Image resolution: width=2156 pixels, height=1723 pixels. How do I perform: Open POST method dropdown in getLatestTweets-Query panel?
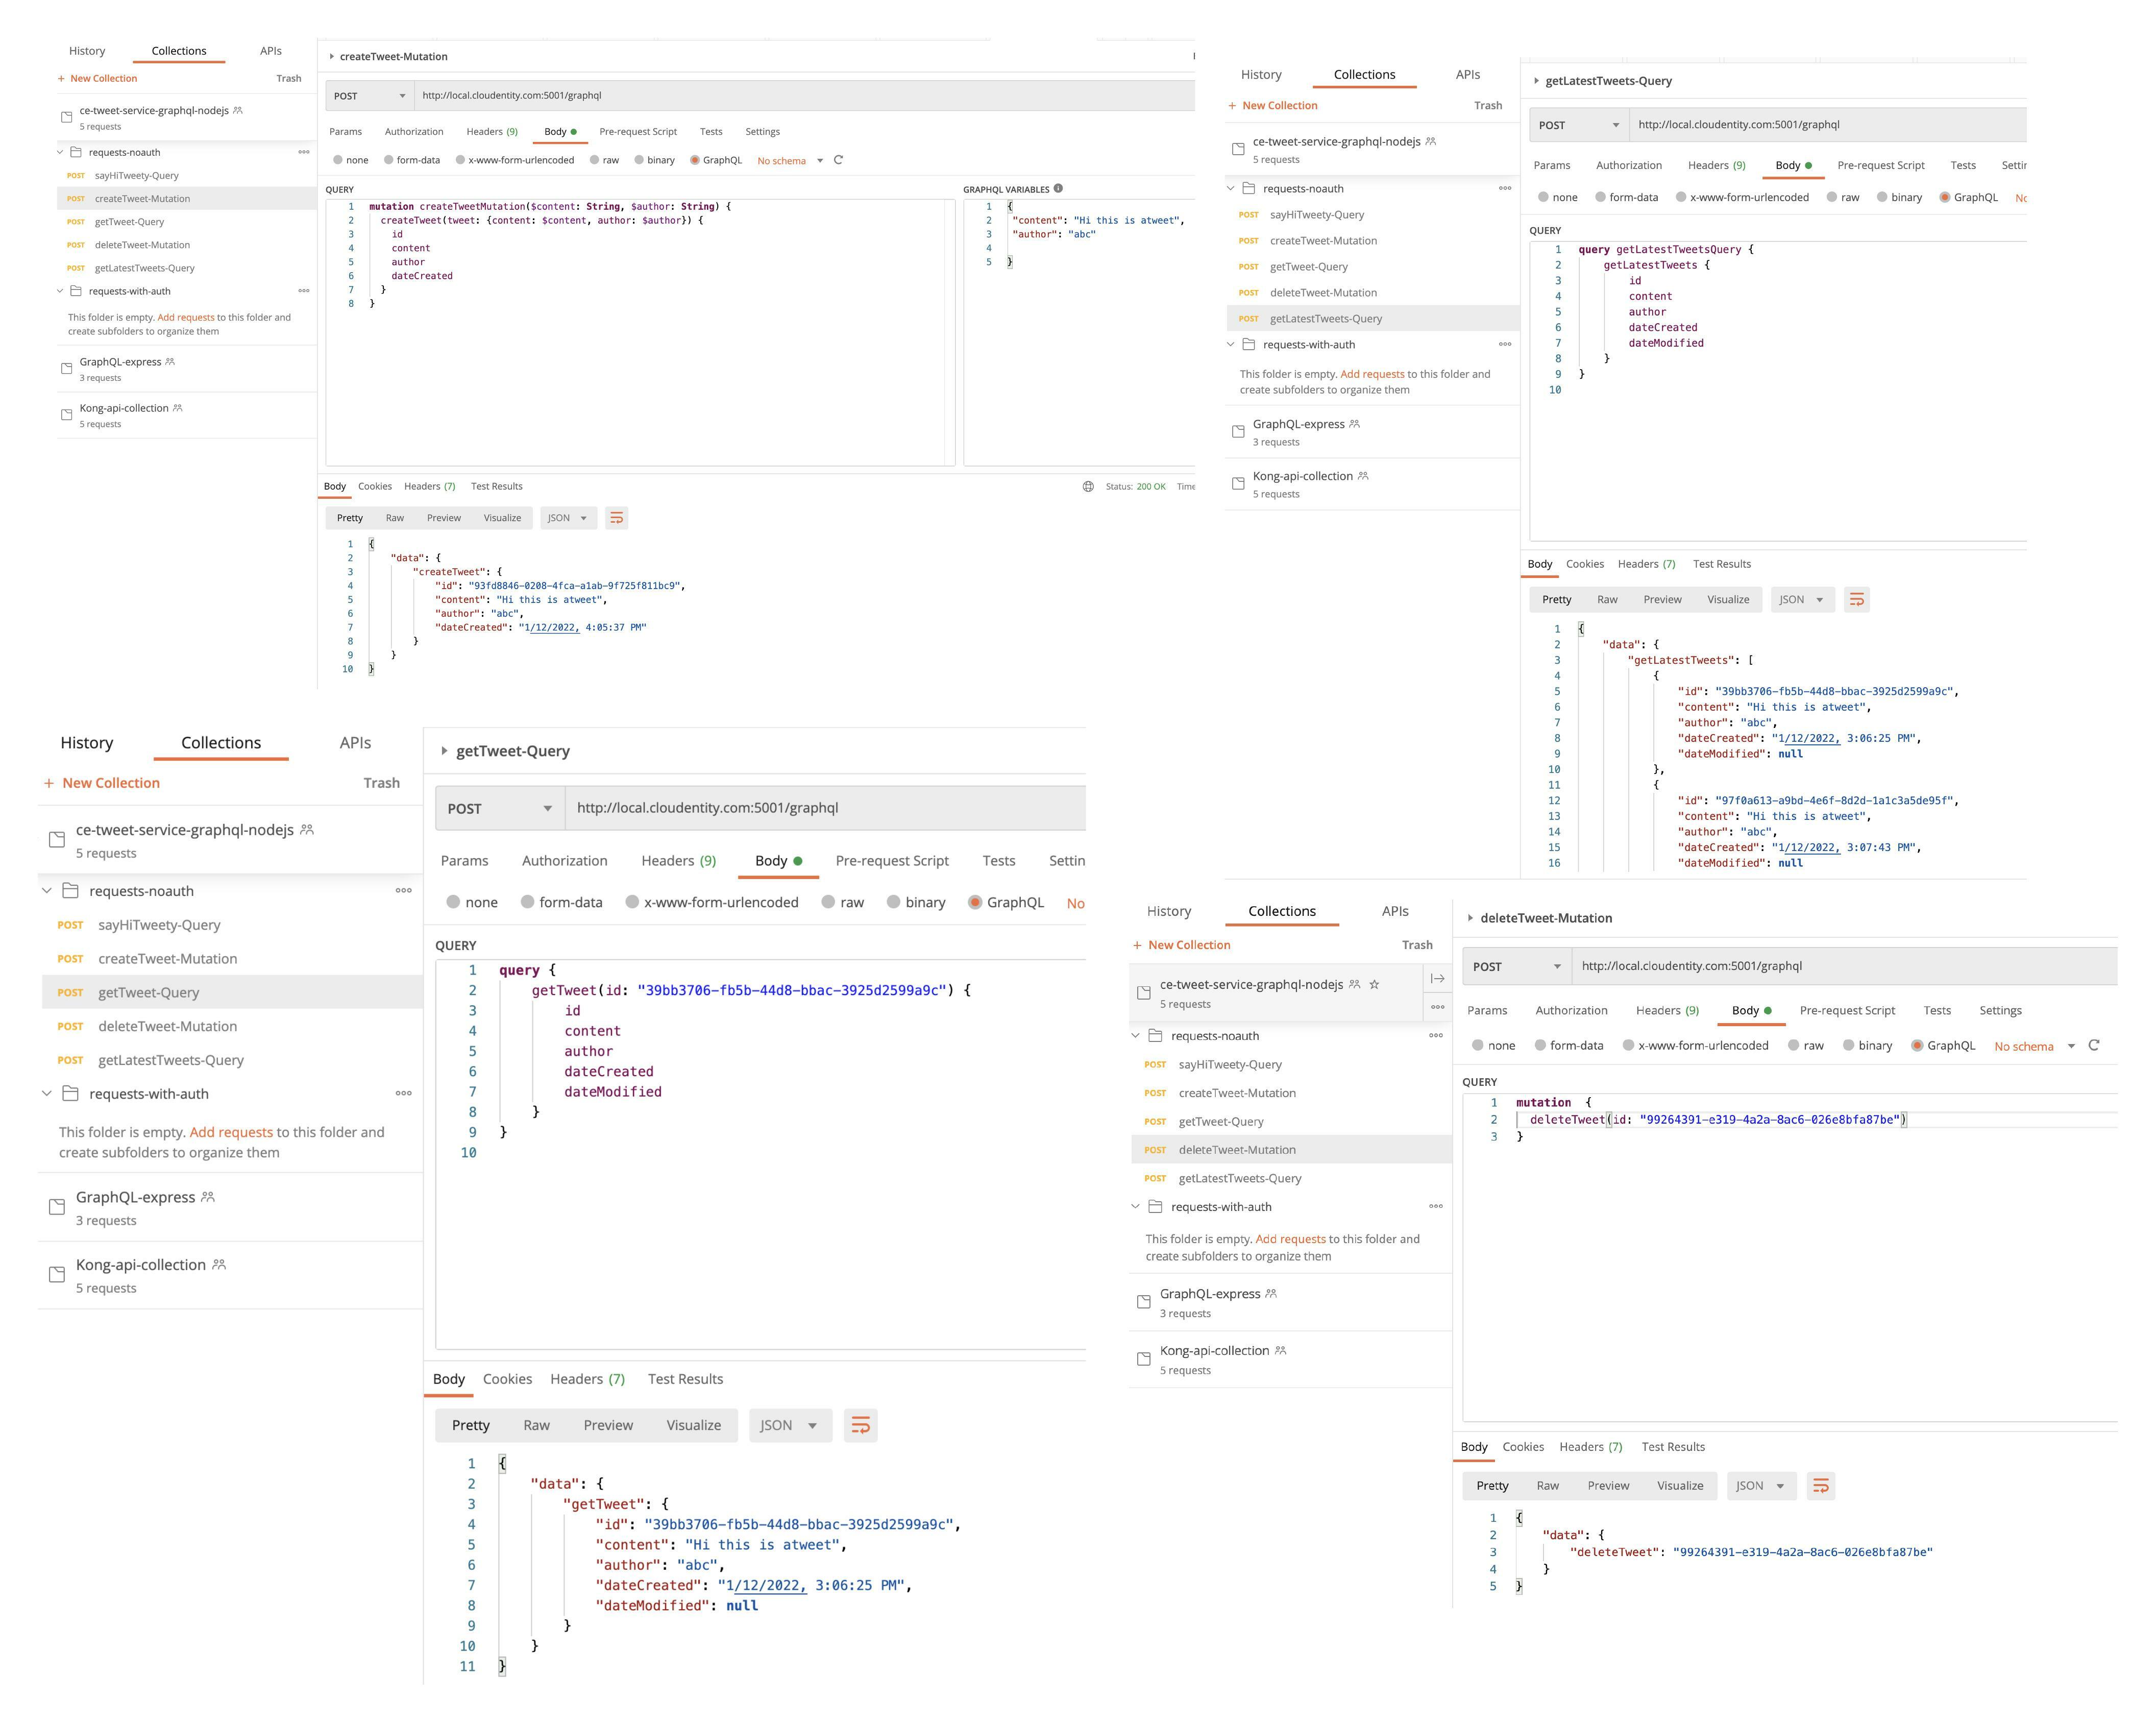1579,125
